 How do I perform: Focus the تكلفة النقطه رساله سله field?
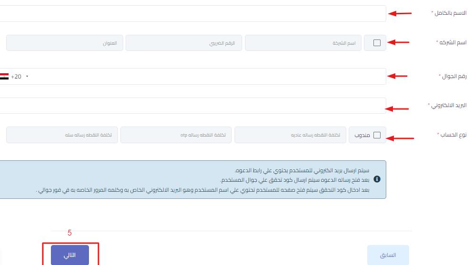62,135
